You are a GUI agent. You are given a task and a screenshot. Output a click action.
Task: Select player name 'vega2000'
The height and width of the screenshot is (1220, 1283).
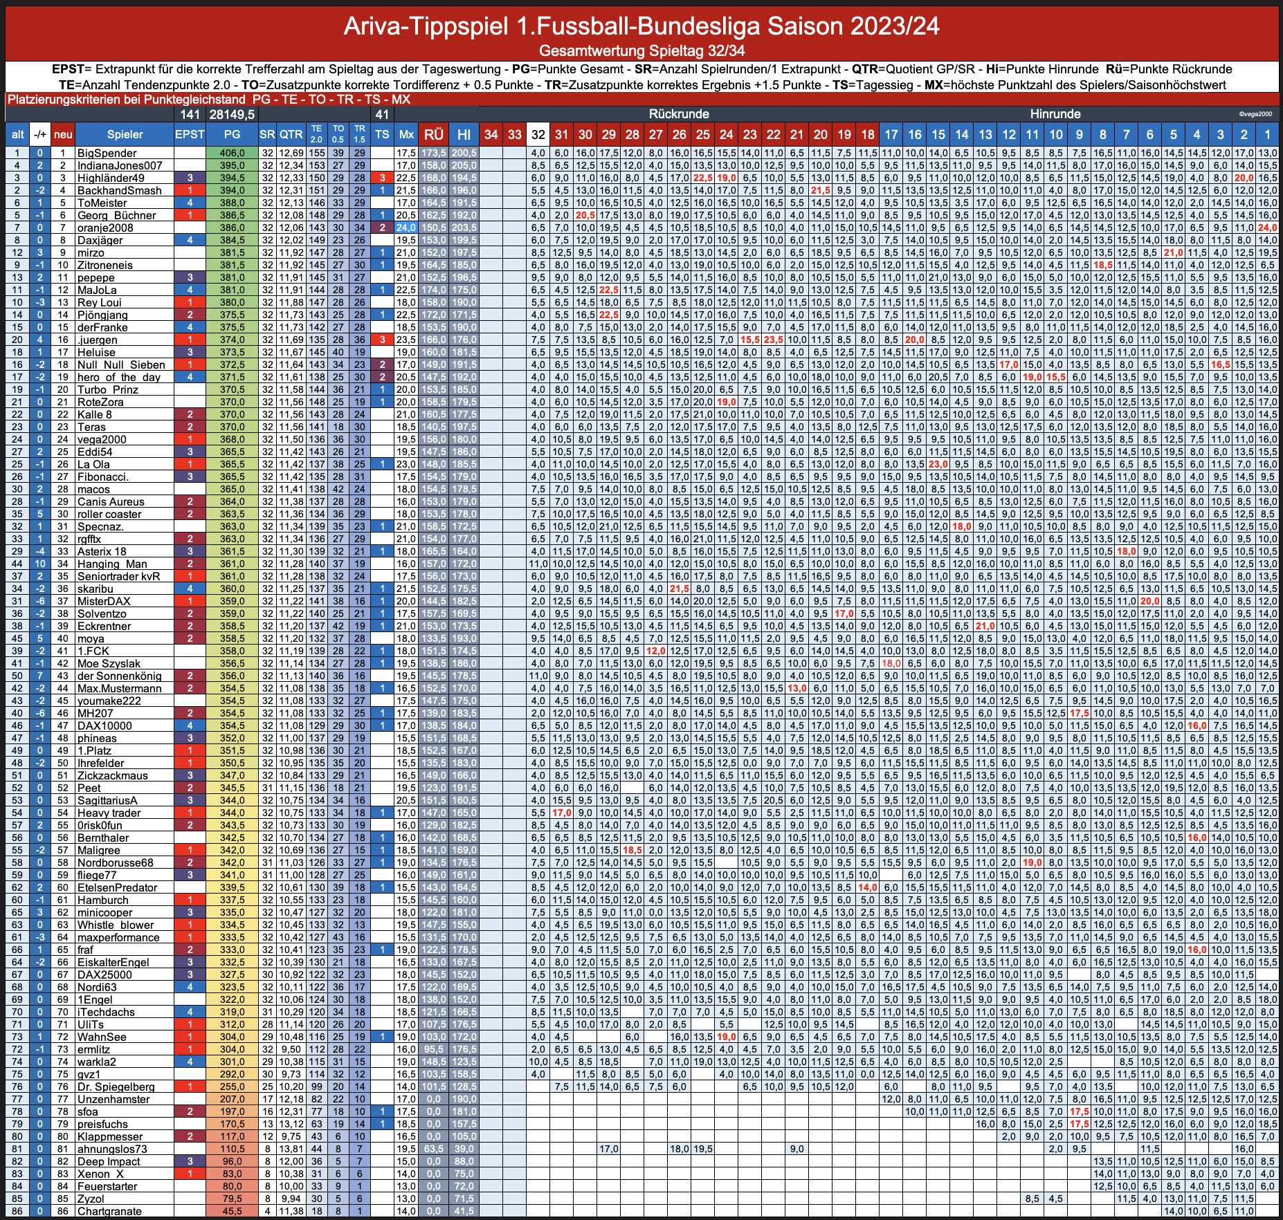click(102, 439)
